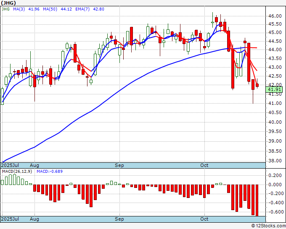This screenshot has height=229, width=286.
Task: Click the 42.50 price axis label
Action: [275, 76]
